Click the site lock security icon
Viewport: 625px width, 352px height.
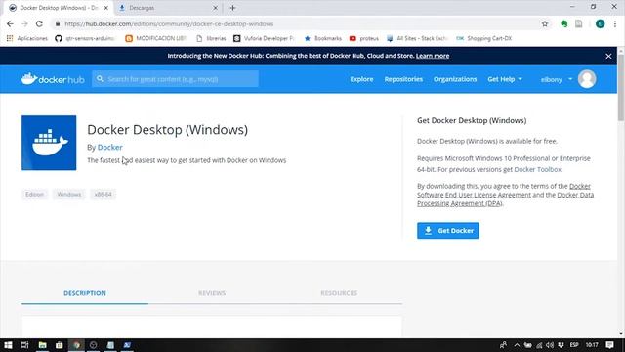(58, 23)
